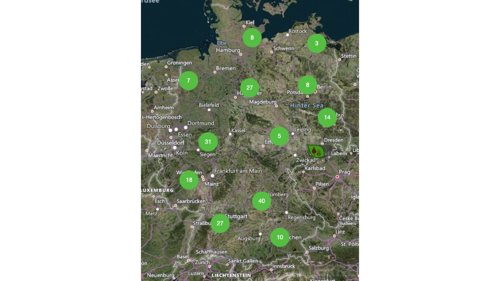Click the Salzburg city label

pos(319,248)
